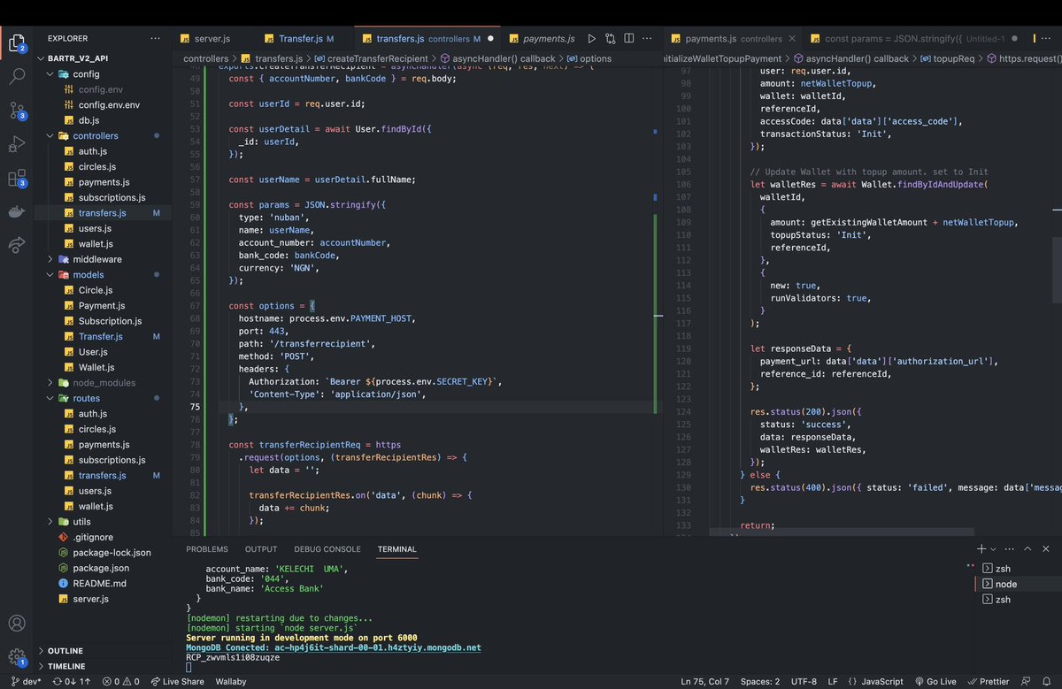1062x689 pixels.
Task: Open errors and warnings status indicator
Action: point(121,681)
